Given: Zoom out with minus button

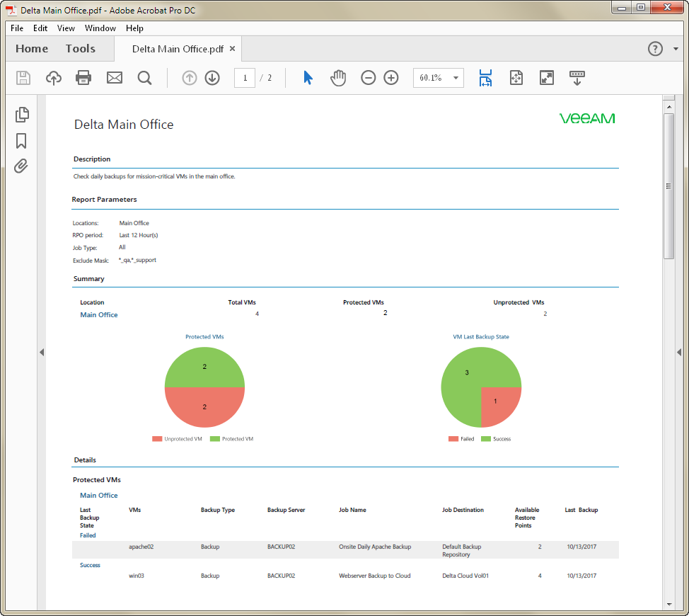Looking at the screenshot, I should (x=369, y=78).
